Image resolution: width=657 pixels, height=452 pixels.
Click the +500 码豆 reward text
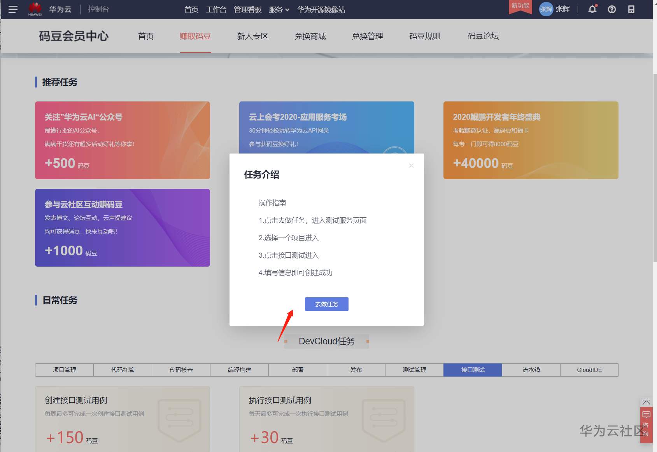click(x=67, y=163)
